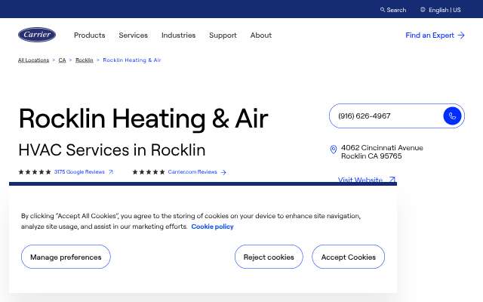Click Accept Cookies button
The width and height of the screenshot is (483, 302).
pos(348,257)
